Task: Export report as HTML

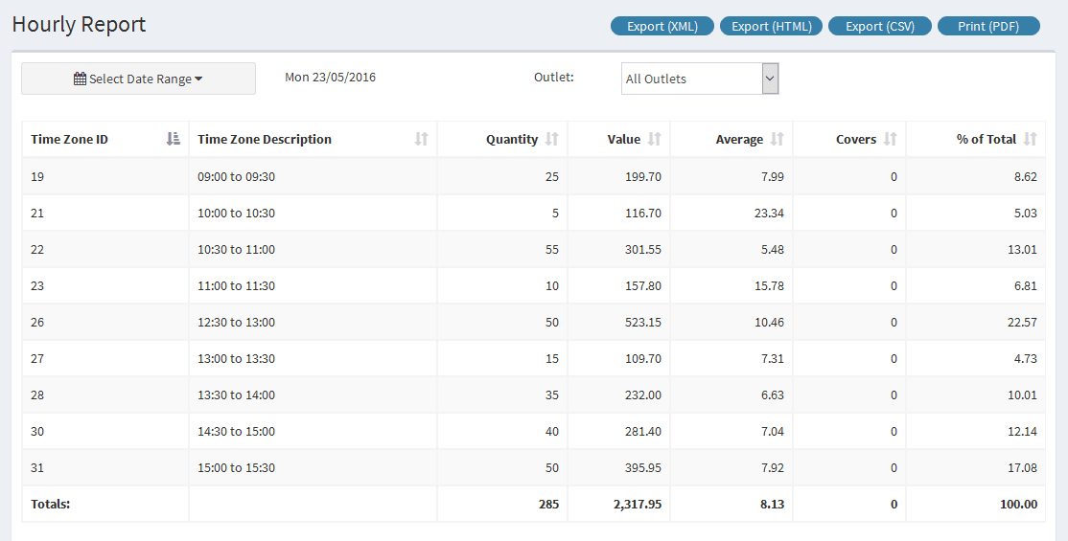Action: point(771,27)
